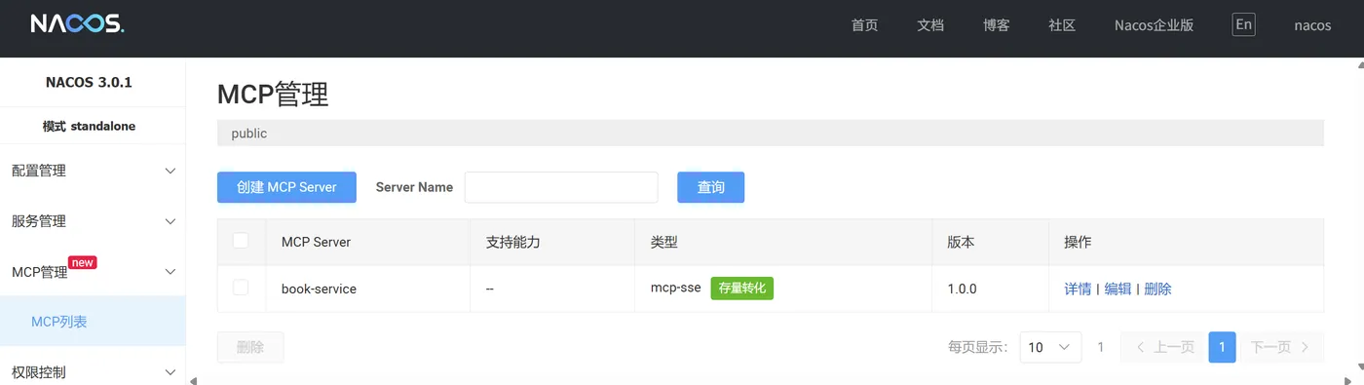
Task: Switch language with the En icon
Action: point(1243,24)
